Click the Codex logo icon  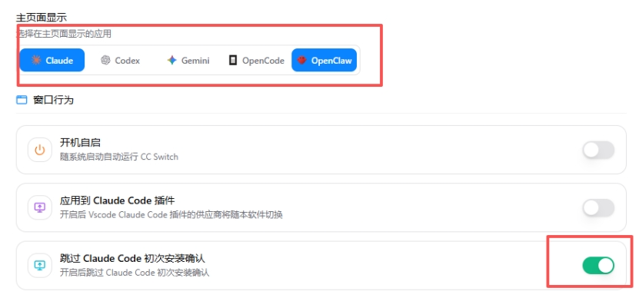[105, 60]
